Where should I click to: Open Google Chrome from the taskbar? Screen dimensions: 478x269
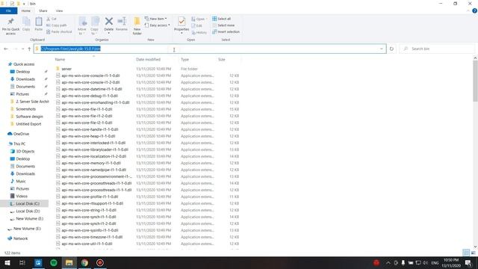[x=84, y=262]
